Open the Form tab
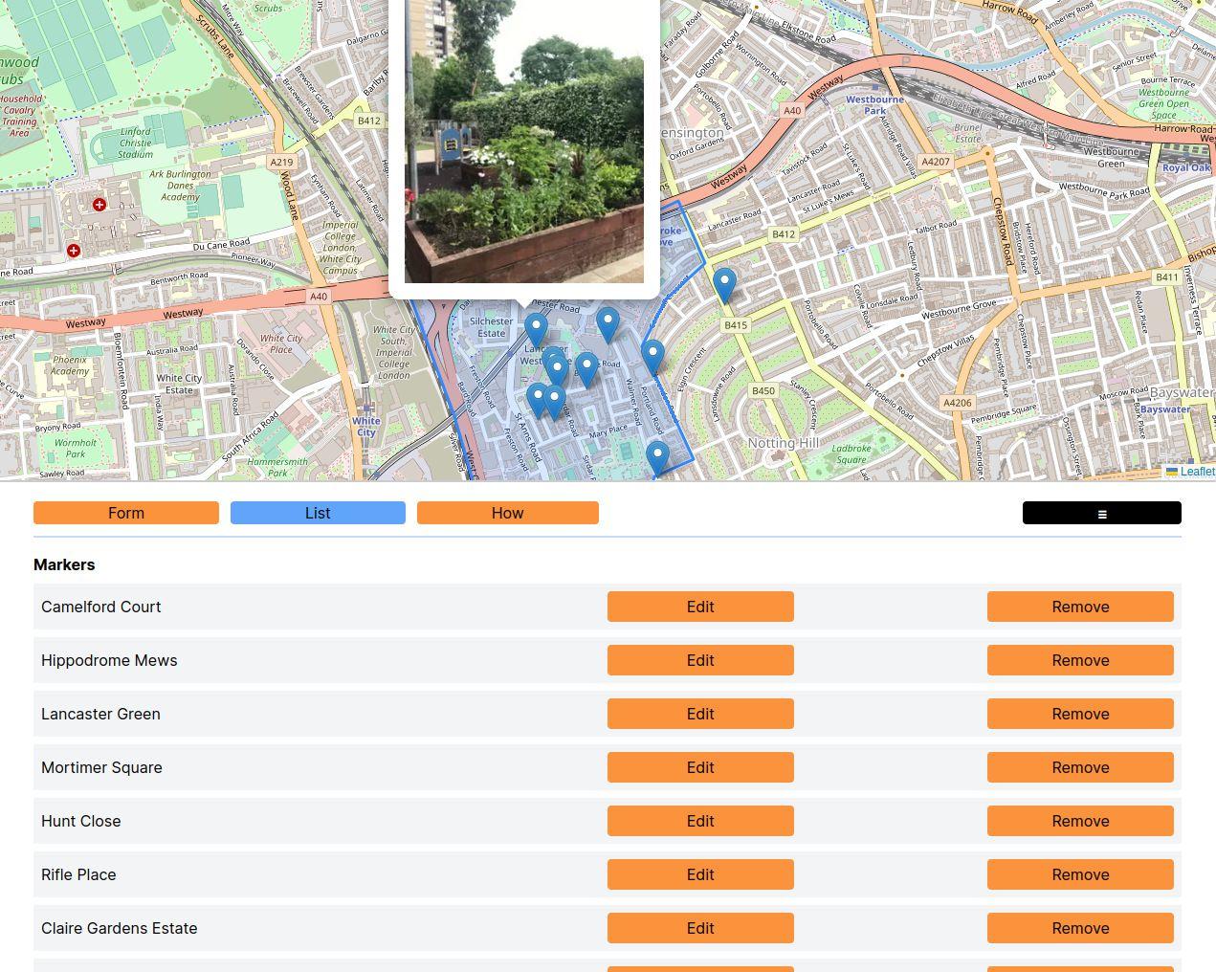Viewport: 1216px width, 972px height. [x=126, y=513]
